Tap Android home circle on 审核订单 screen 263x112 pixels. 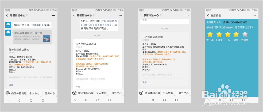(31, 101)
